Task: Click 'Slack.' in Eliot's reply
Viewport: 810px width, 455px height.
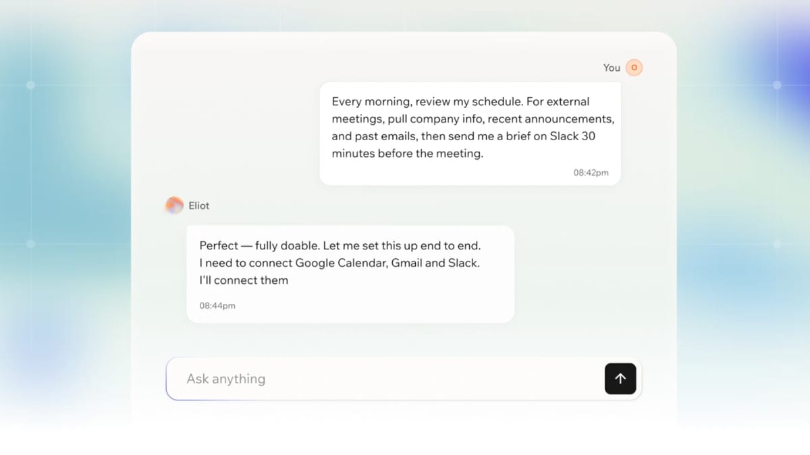Action: (x=464, y=263)
